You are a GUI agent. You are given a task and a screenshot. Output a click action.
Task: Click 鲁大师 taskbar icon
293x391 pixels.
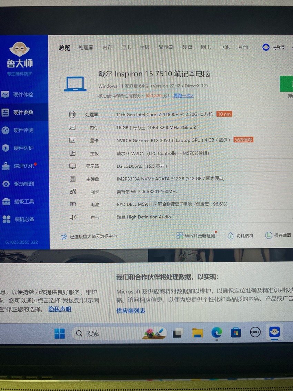pyautogui.click(x=274, y=332)
